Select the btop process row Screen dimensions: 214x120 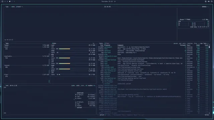coord(153,54)
